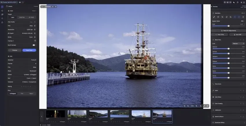The image size is (246, 126).
Task: Click the export share icon in sidebar
Action: click(x=2, y=22)
